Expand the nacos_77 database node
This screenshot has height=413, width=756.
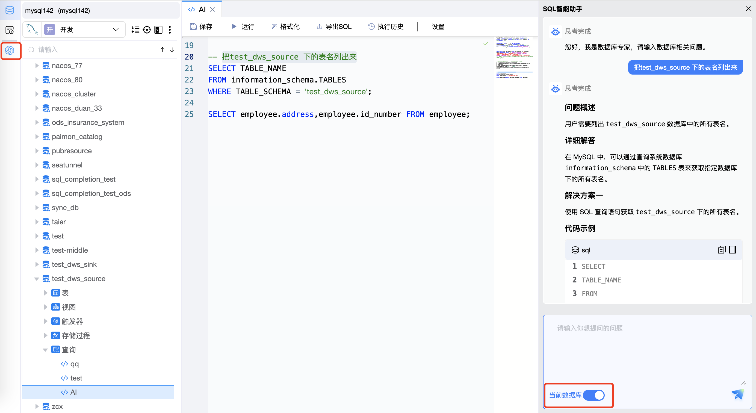[36, 66]
